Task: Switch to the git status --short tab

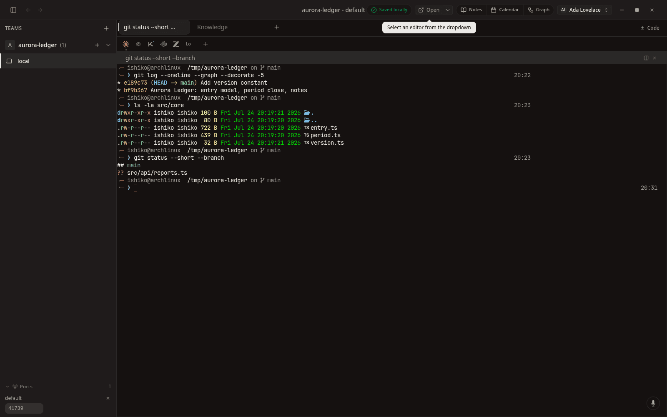Action: [154, 27]
